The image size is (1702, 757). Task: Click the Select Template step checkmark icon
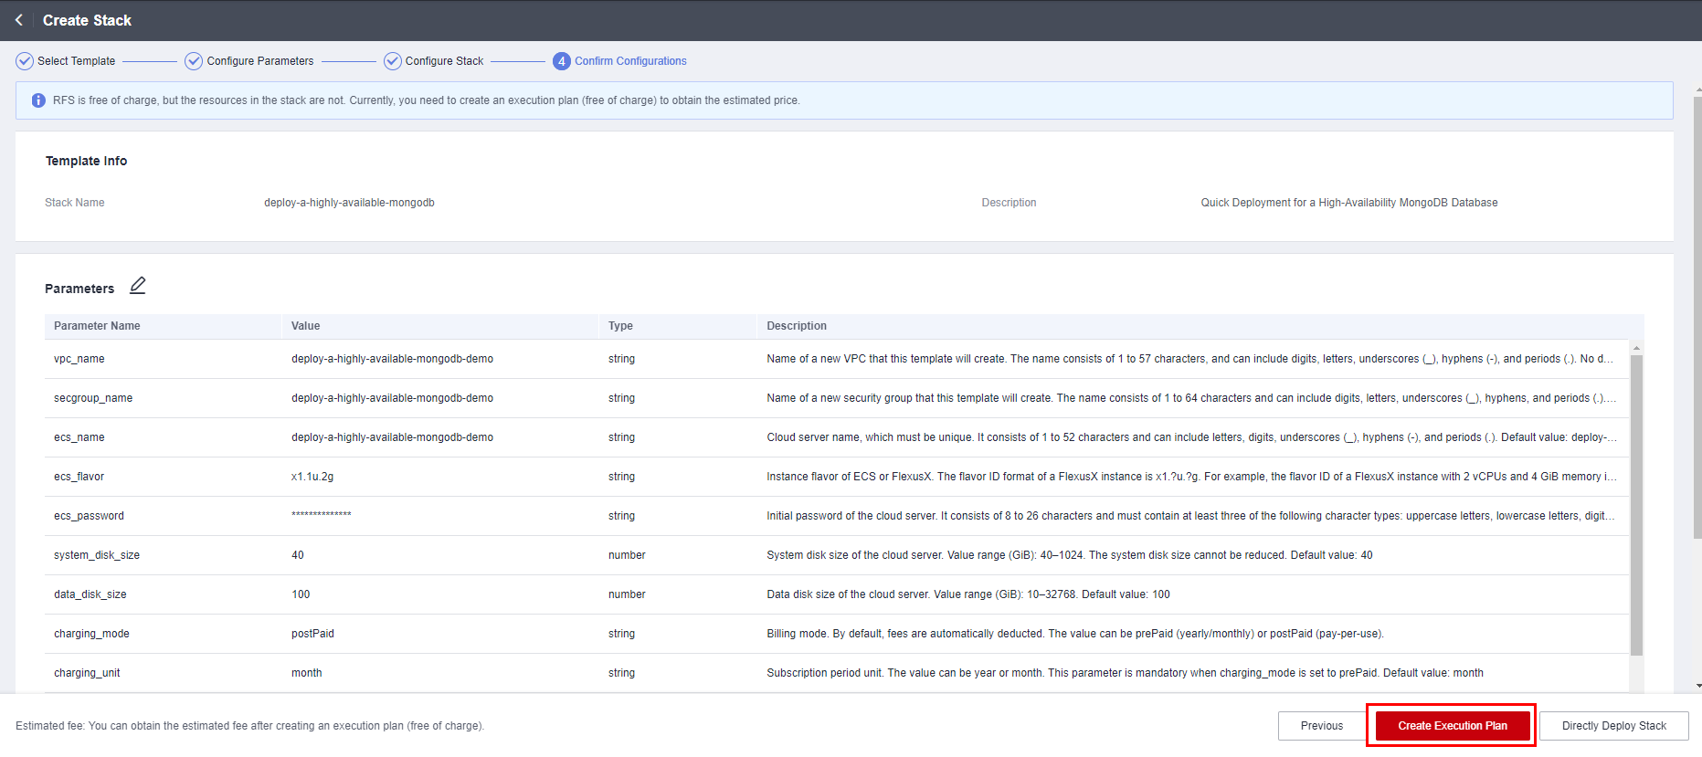click(x=25, y=61)
